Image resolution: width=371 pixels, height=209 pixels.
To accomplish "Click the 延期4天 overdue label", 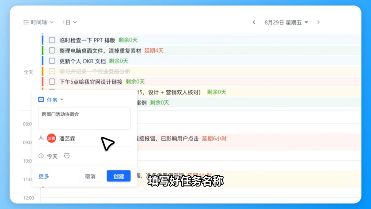I will click(154, 51).
